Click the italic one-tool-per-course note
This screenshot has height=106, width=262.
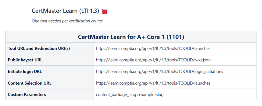[x=68, y=21]
